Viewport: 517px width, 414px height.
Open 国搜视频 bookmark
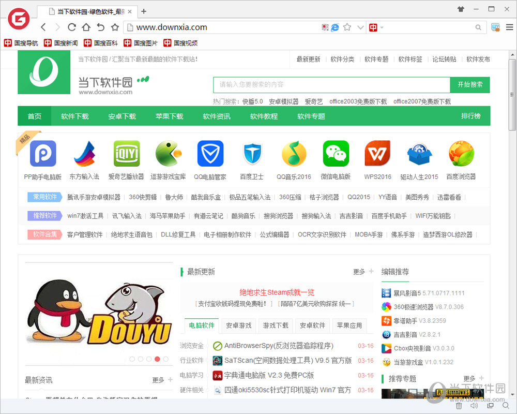[180, 43]
